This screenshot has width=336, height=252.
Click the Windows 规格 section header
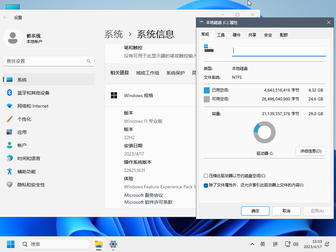(x=150, y=95)
